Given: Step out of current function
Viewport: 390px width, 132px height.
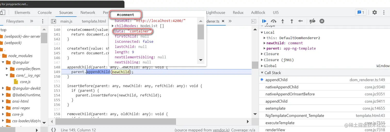Looking at the screenshot, I should point(292,21).
